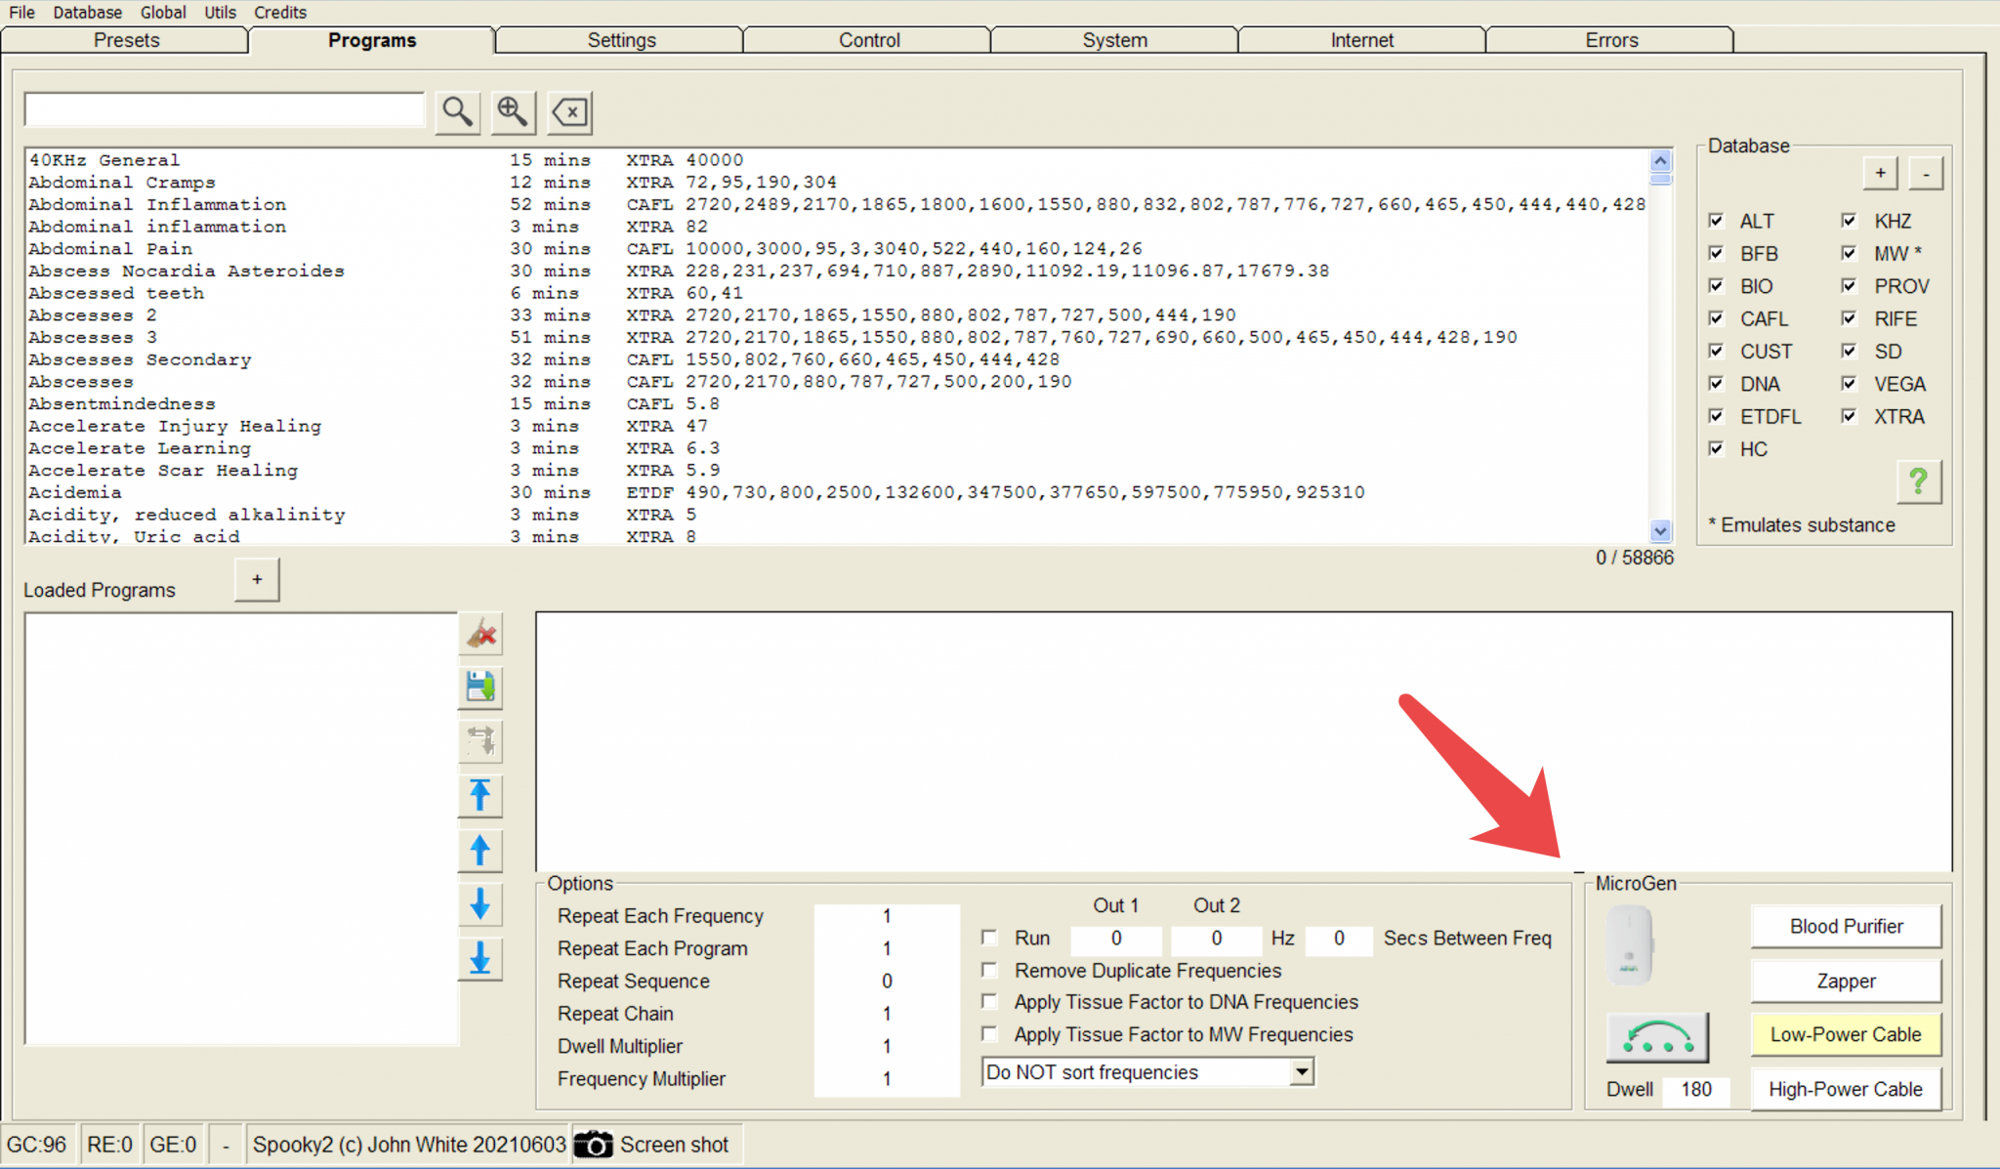Image resolution: width=2000 pixels, height=1169 pixels.
Task: Move program to top with barred up arrow
Action: [480, 795]
